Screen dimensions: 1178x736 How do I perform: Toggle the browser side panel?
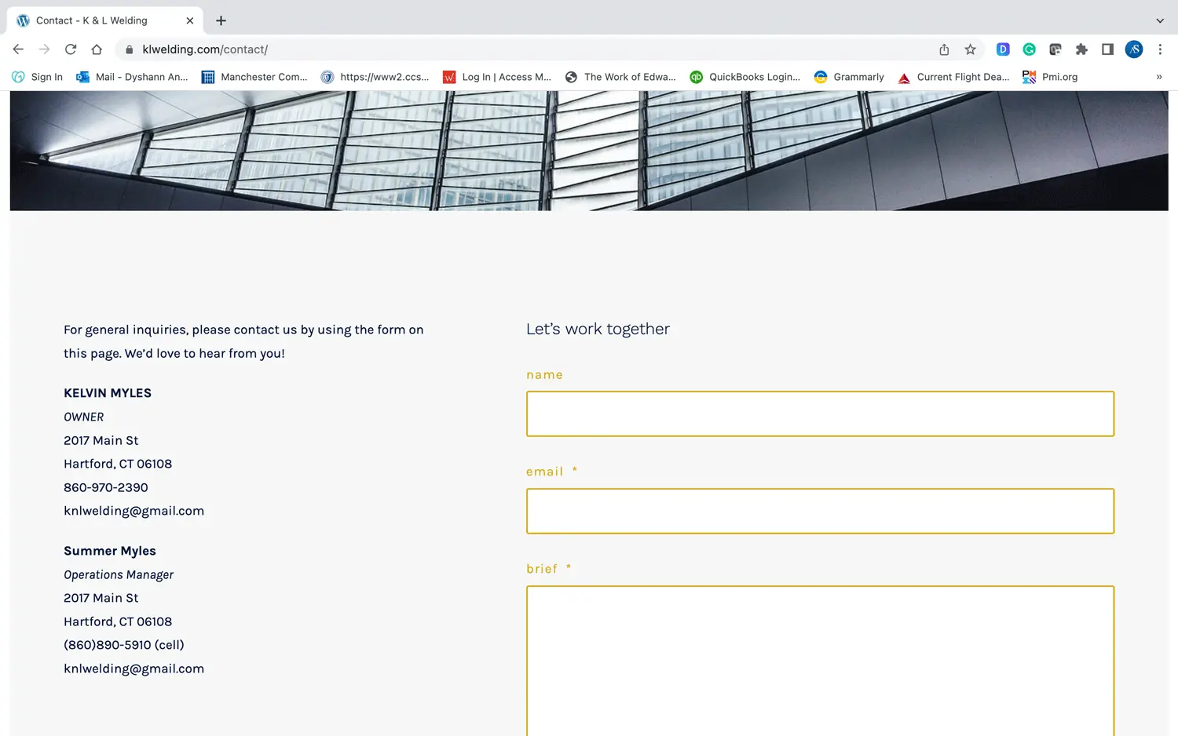(x=1107, y=49)
